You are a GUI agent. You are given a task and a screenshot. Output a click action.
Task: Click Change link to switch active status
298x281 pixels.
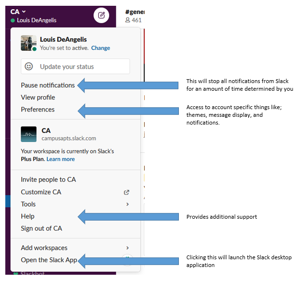point(100,48)
